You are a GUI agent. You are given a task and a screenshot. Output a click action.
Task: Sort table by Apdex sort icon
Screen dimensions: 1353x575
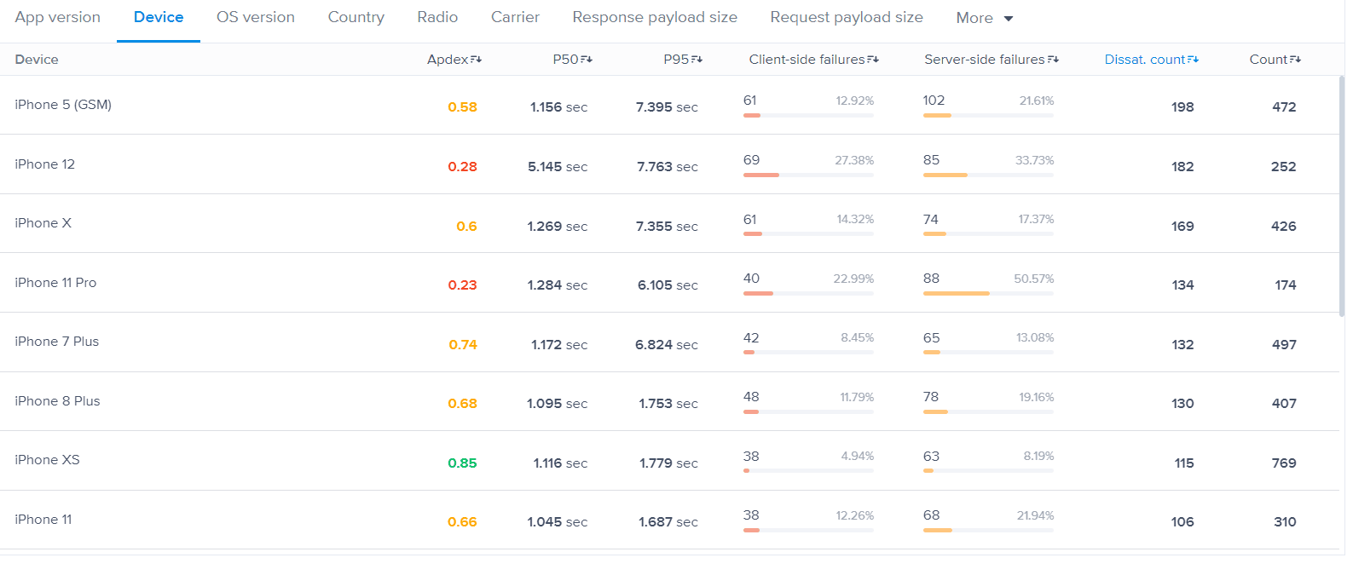pyautogui.click(x=476, y=60)
